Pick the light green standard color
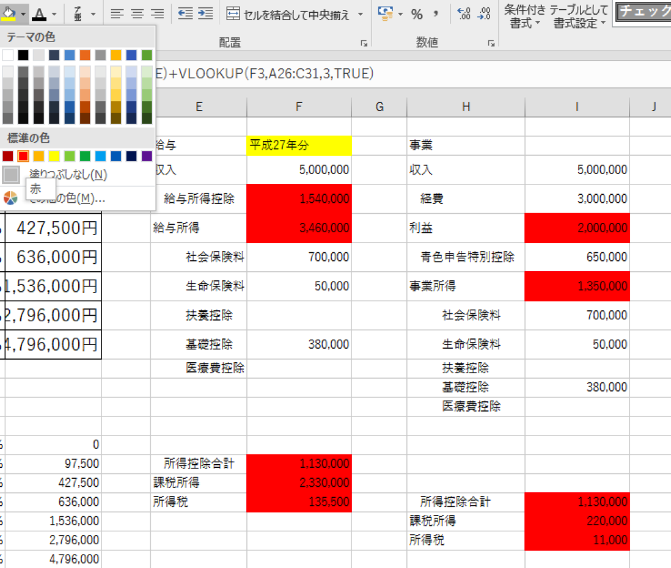The image size is (671, 568). pos(69,156)
